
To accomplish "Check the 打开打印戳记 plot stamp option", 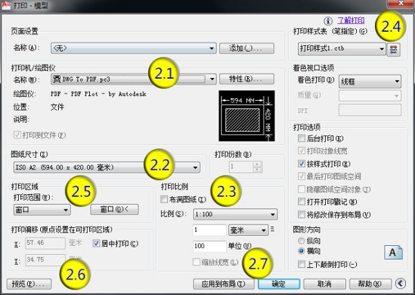I will click(x=301, y=201).
